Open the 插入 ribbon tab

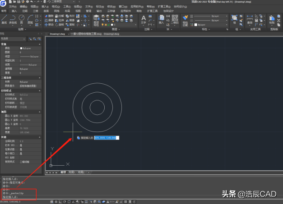(x=14, y=11)
